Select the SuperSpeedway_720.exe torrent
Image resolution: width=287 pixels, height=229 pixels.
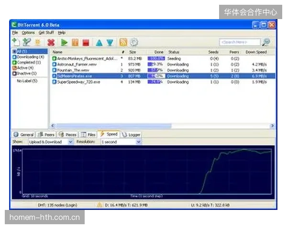(x=163, y=82)
